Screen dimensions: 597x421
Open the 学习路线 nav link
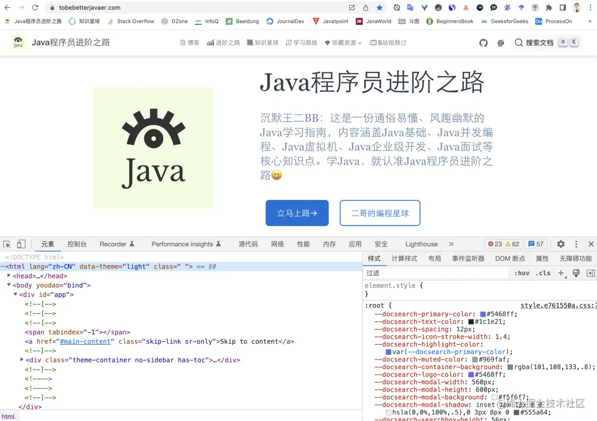[x=301, y=43]
